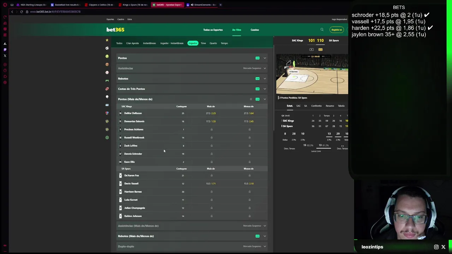Select the favorites star in sports sidebar
452x254 pixels.
coord(107,40)
